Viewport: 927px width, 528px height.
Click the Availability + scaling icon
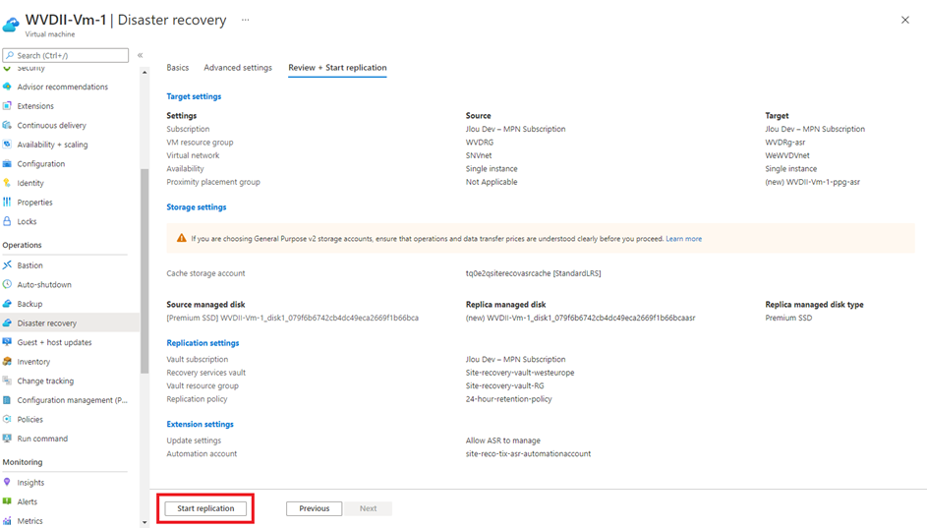[x=7, y=145]
